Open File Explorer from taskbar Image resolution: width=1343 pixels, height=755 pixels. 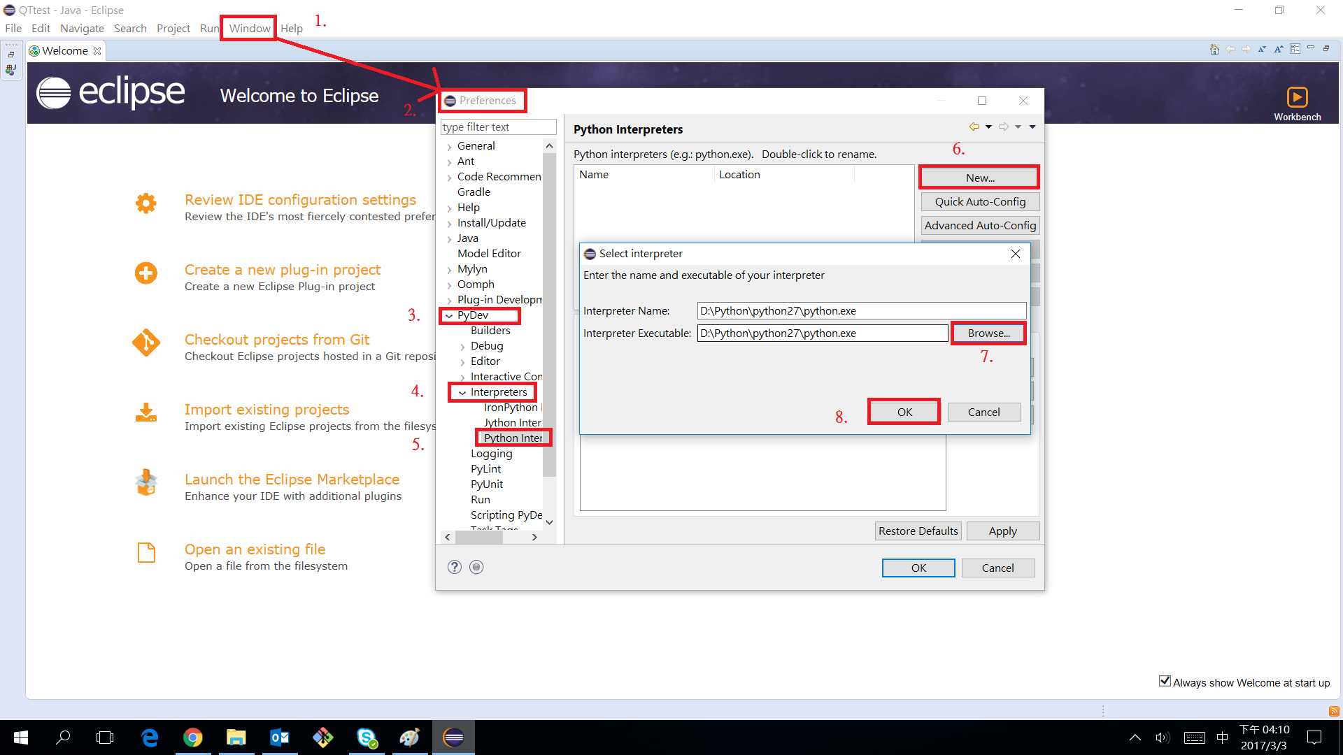click(236, 738)
